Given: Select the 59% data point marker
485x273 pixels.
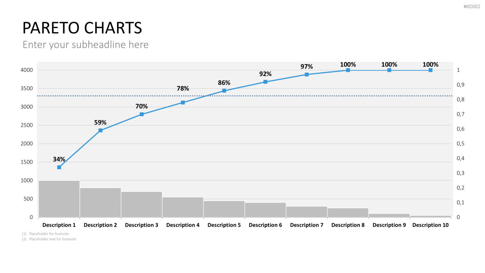Looking at the screenshot, I should 100,130.
